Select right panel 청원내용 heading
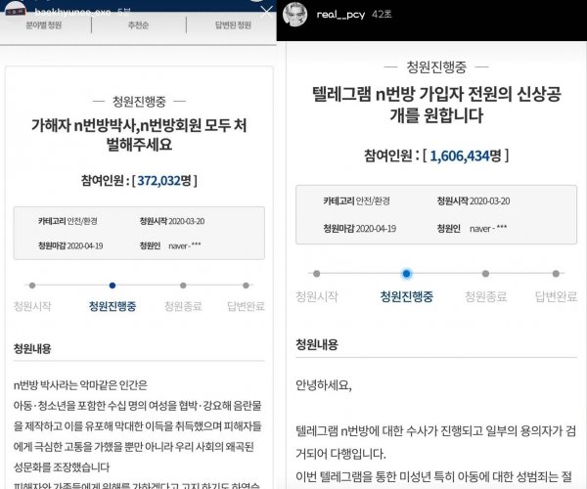This screenshot has width=587, height=489. (317, 344)
